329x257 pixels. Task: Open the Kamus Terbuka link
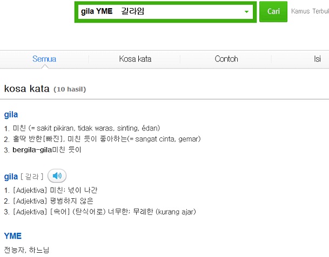coord(310,11)
